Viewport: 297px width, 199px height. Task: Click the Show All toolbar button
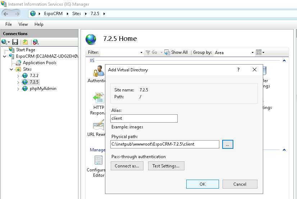176,52
